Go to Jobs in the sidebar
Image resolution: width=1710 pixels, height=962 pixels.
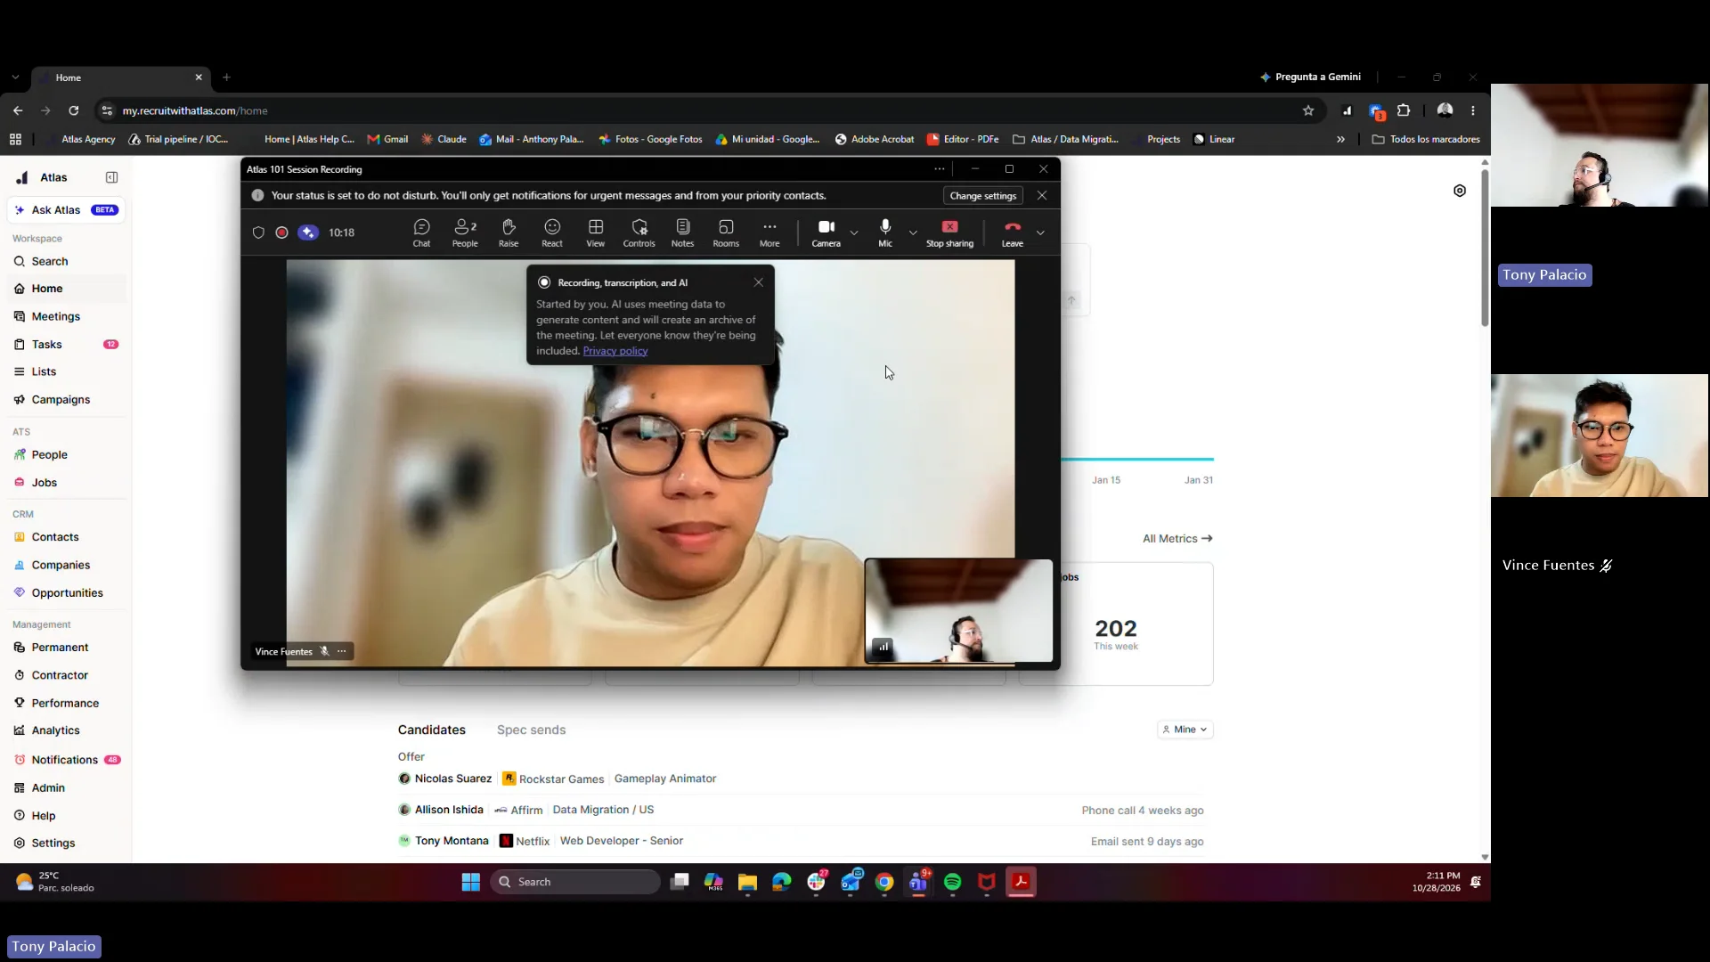click(68, 483)
